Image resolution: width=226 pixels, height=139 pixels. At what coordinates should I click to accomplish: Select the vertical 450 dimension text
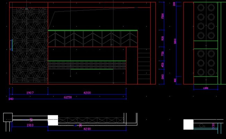pyautogui.click(x=163, y=65)
